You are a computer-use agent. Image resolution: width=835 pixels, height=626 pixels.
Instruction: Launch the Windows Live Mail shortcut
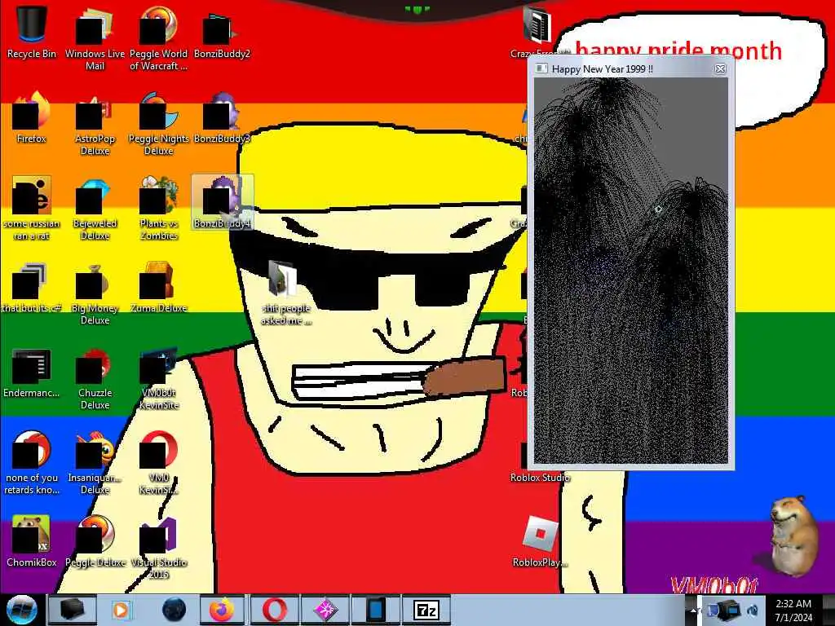tap(95, 38)
